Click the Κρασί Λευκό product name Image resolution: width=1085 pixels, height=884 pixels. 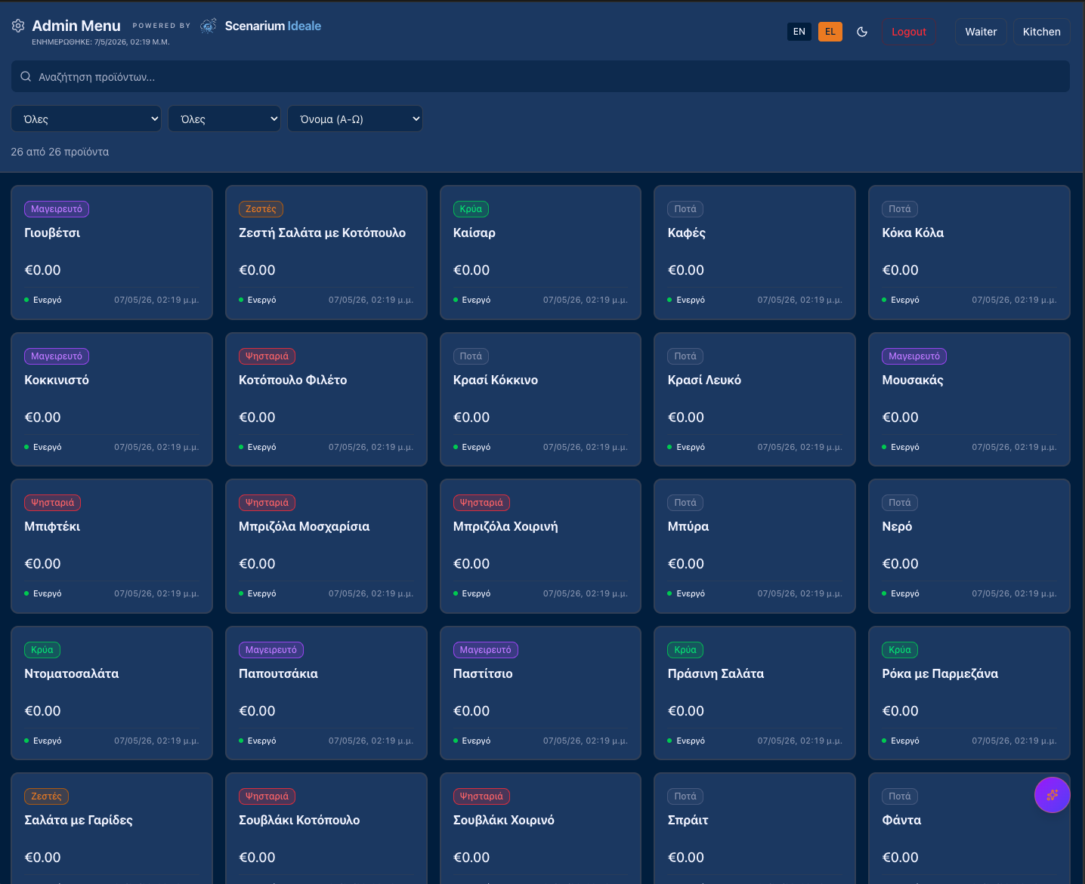704,380
